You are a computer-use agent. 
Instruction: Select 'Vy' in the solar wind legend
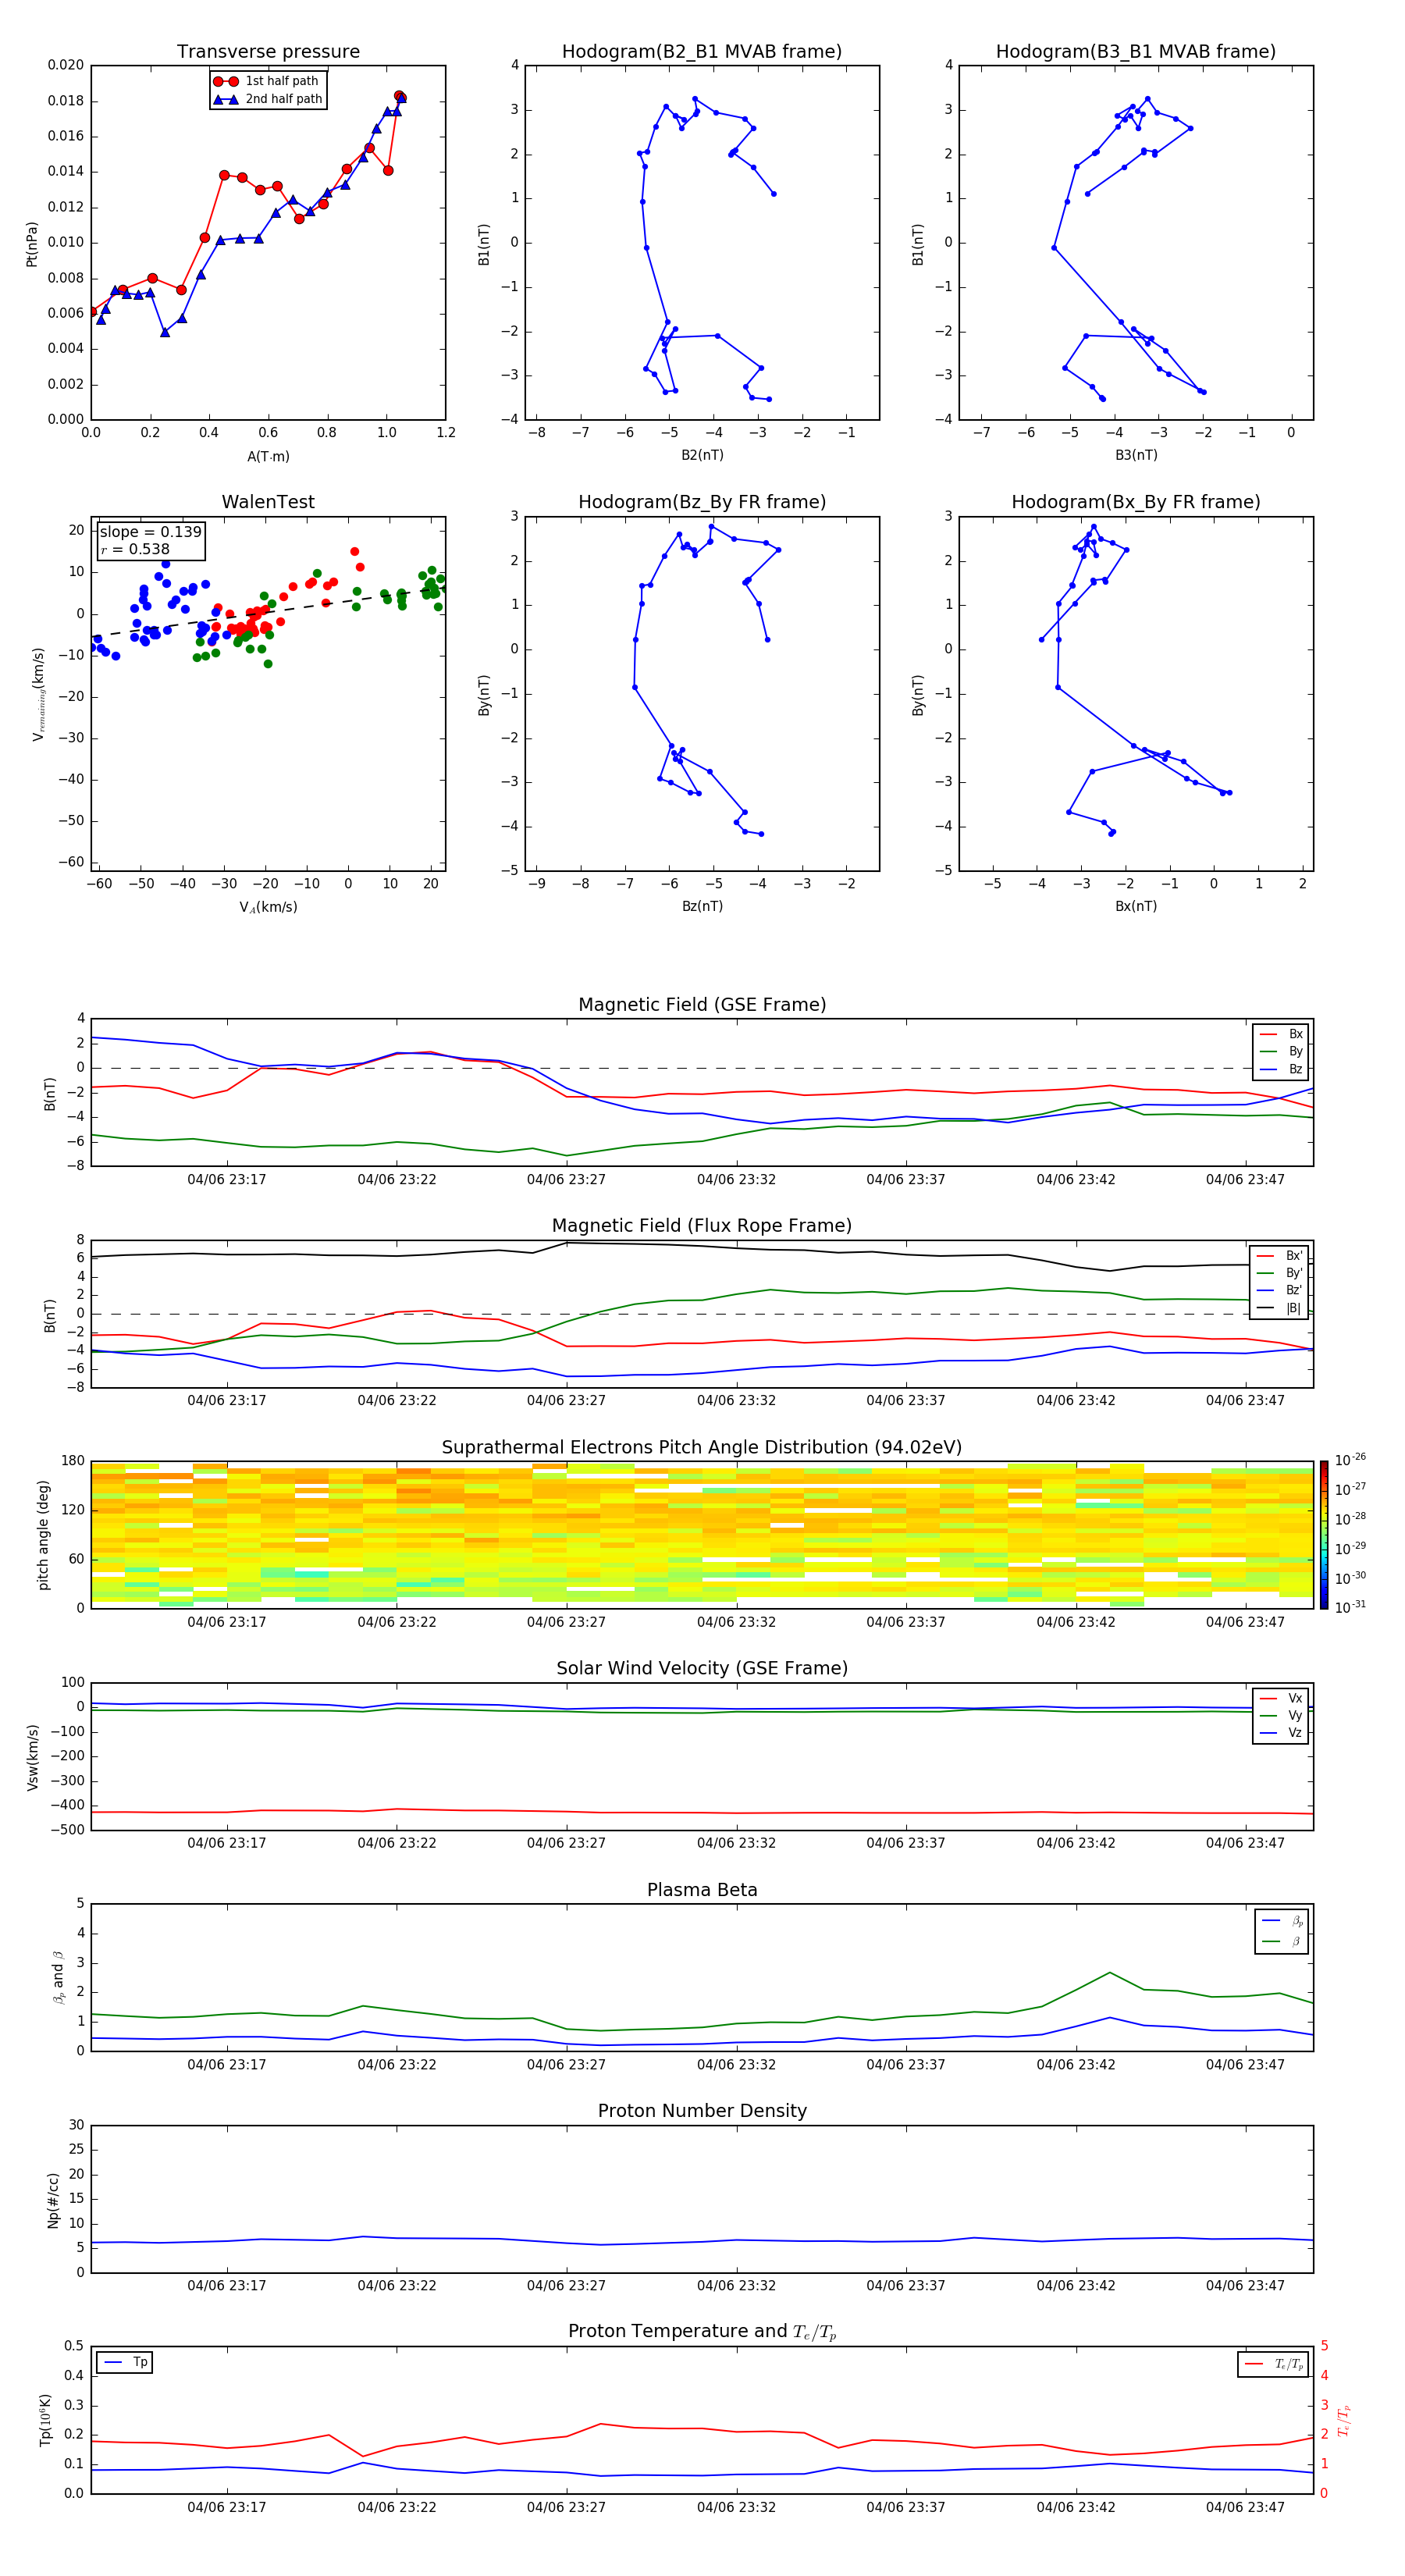coord(1281,1715)
